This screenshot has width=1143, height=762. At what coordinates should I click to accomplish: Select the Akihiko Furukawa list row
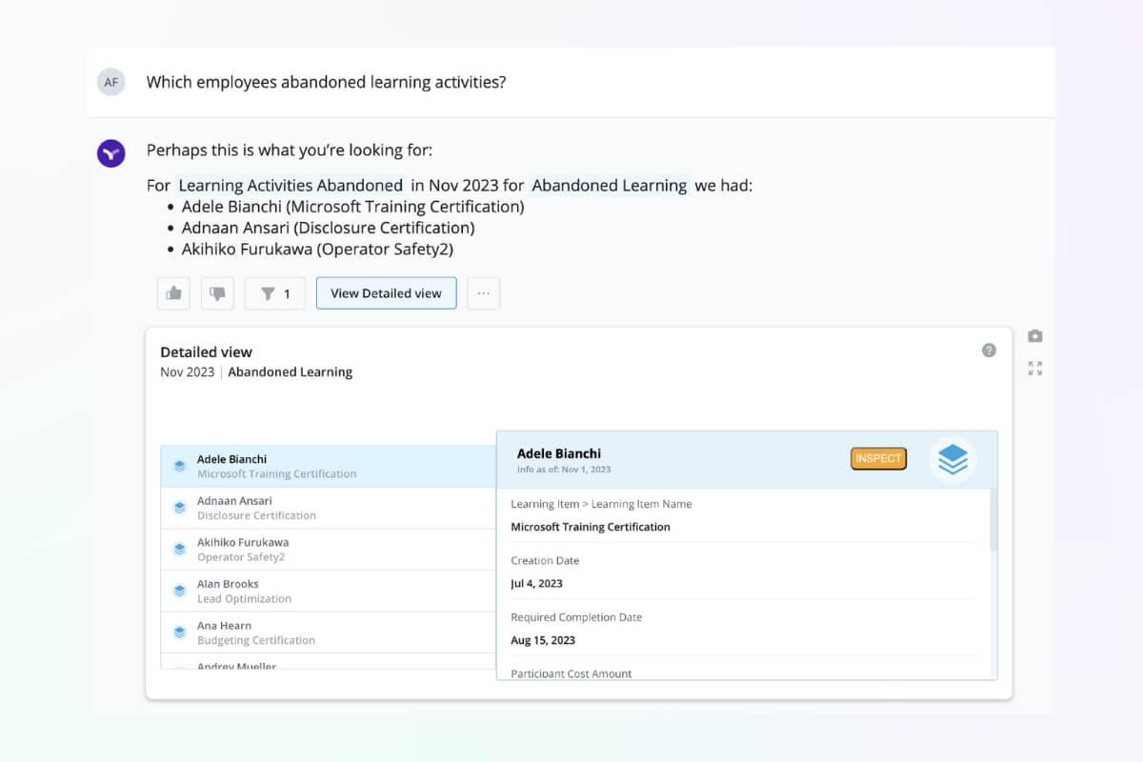pyautogui.click(x=329, y=550)
